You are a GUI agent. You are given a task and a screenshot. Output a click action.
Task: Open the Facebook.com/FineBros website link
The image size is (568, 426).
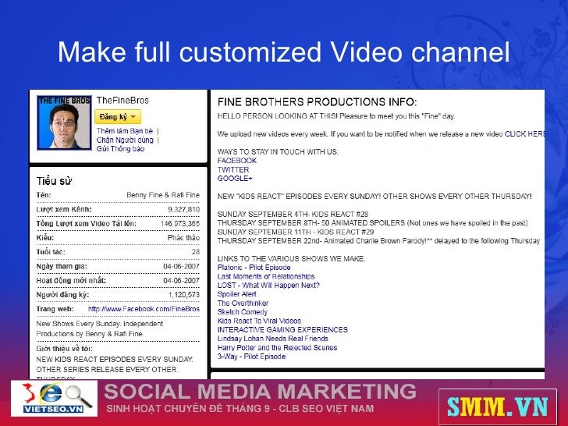144,309
